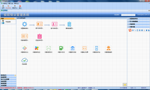Image resolution: width=150 pixels, height=90 pixels.
Task: Open 房产资料导入 orange house card icon
Action: (x=39, y=24)
